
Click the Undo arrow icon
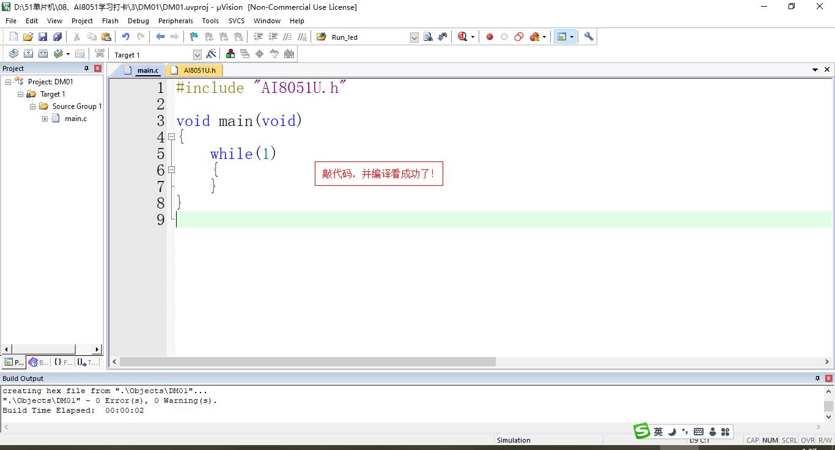click(x=125, y=37)
